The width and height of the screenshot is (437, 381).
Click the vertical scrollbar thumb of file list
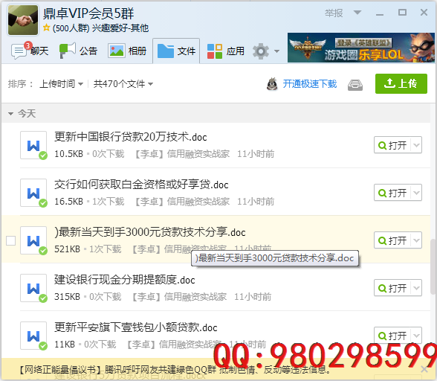(x=433, y=266)
